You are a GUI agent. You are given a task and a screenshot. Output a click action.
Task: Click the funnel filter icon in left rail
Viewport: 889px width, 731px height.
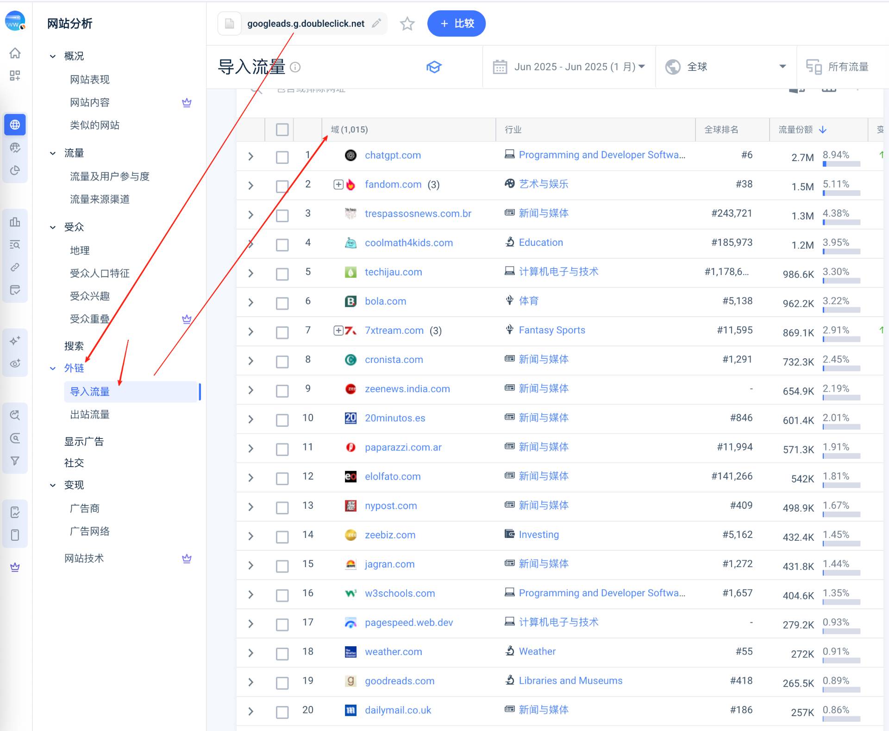click(x=15, y=461)
